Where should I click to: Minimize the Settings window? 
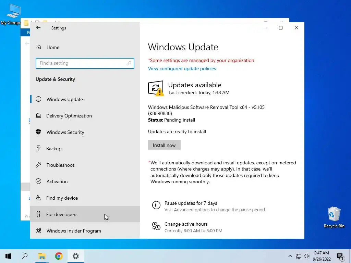(x=265, y=28)
